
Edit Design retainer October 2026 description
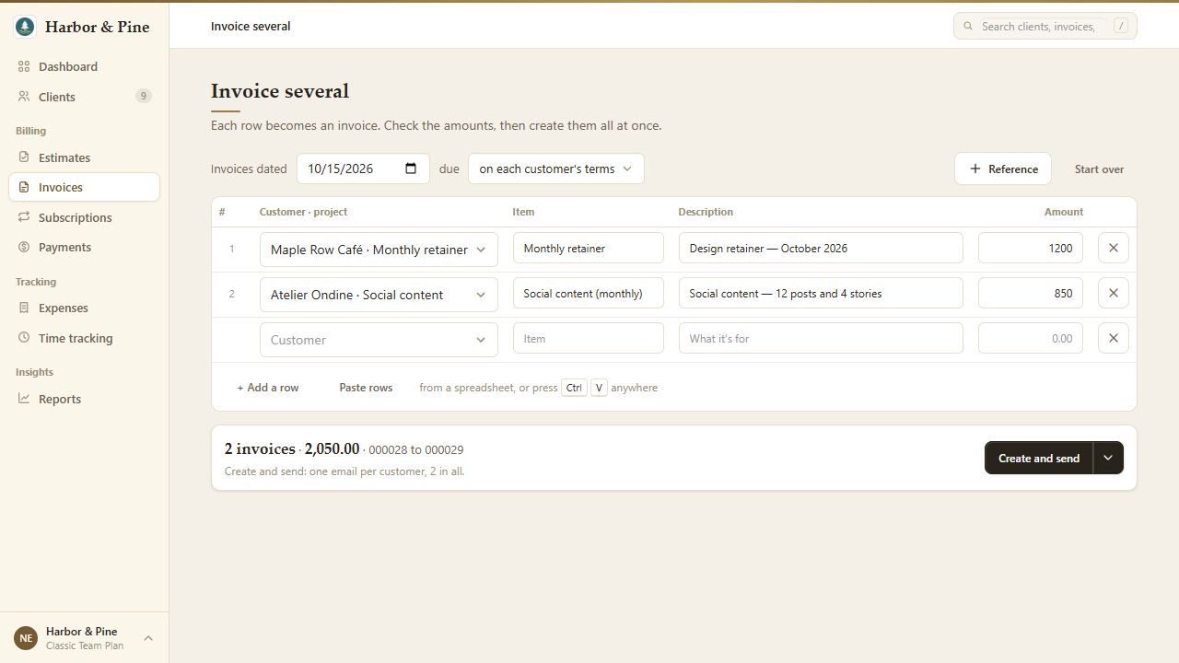(x=821, y=248)
